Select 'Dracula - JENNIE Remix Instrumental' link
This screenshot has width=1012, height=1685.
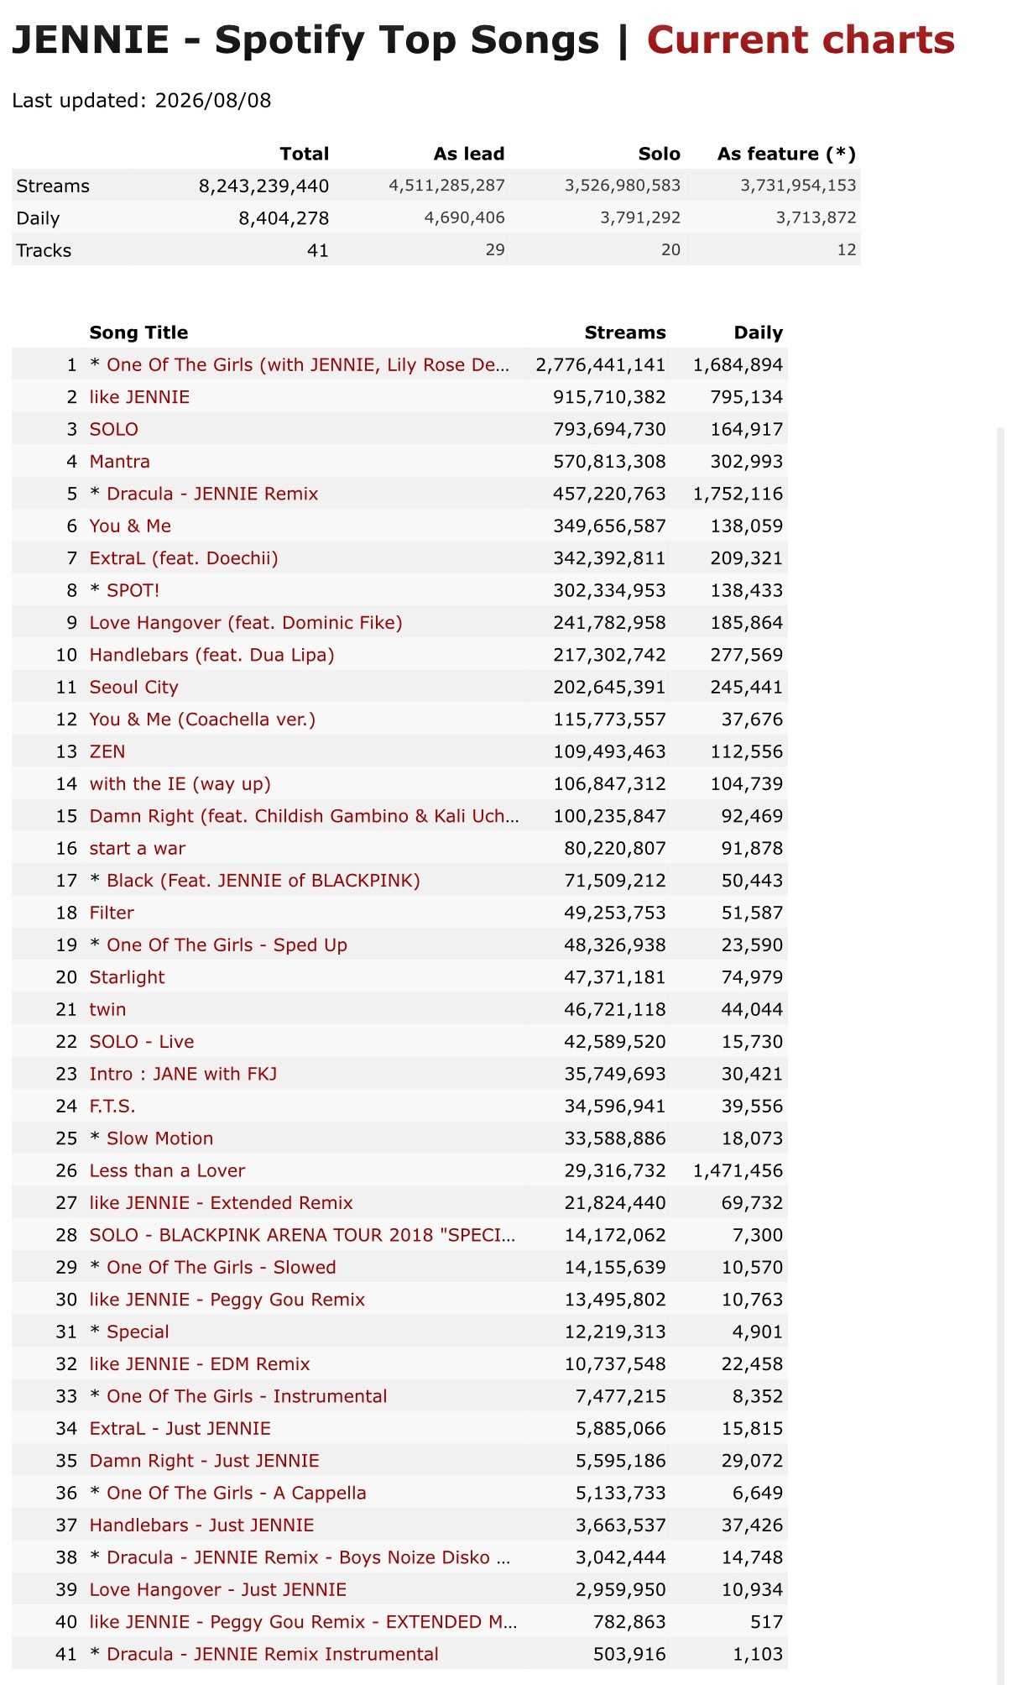tap(273, 1654)
